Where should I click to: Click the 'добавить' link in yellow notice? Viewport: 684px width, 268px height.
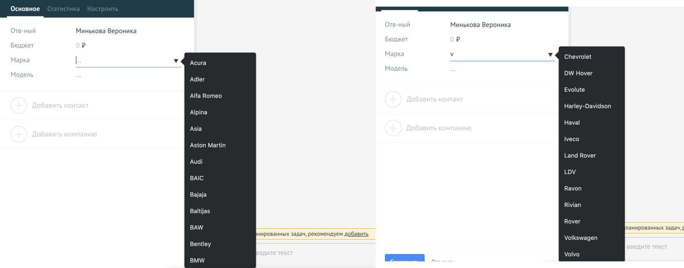[x=356, y=234]
